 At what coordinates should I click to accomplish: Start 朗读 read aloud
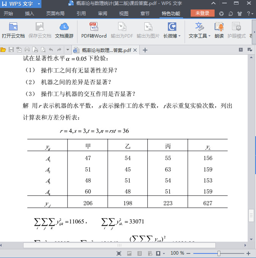click(x=219, y=27)
